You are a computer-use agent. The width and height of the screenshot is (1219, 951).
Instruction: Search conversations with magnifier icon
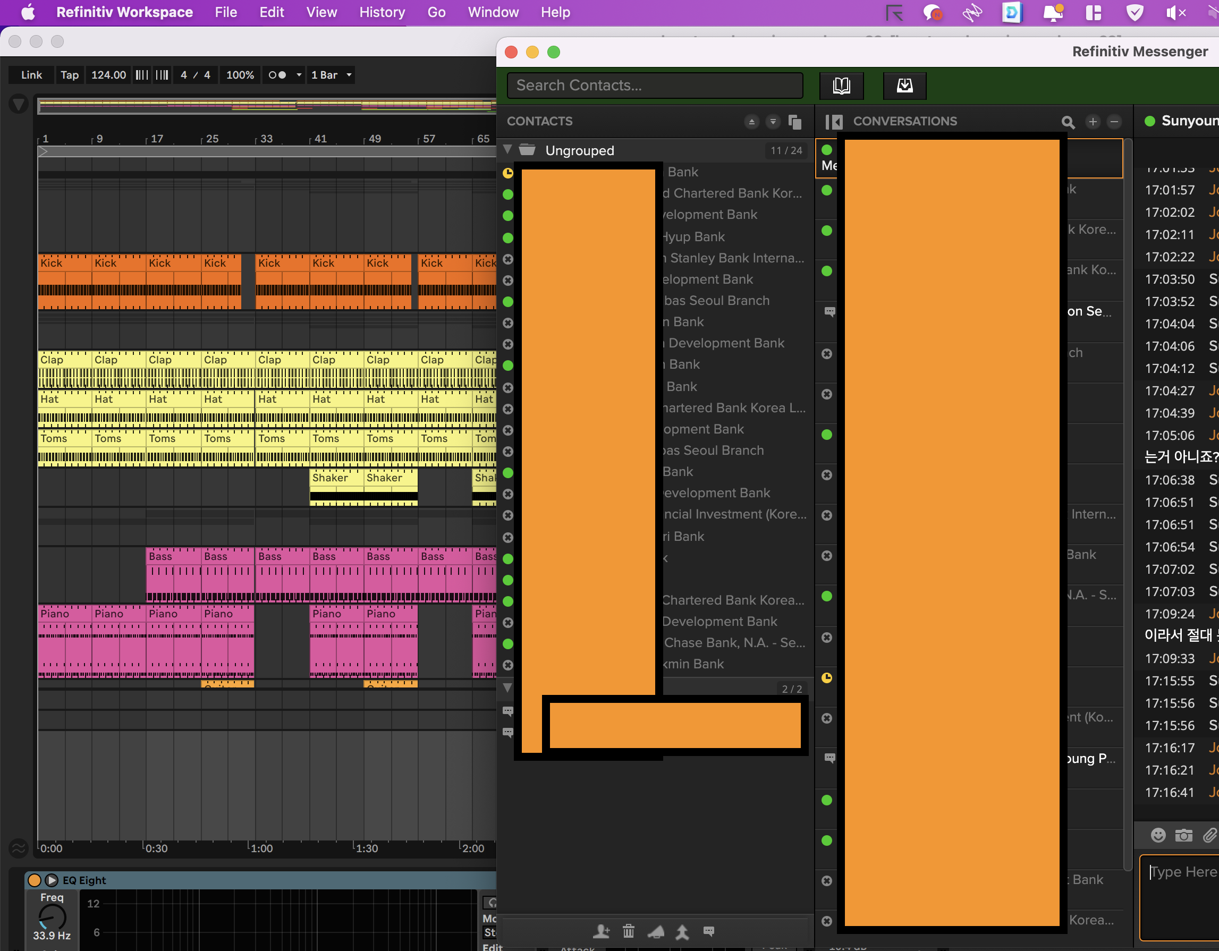(x=1067, y=122)
